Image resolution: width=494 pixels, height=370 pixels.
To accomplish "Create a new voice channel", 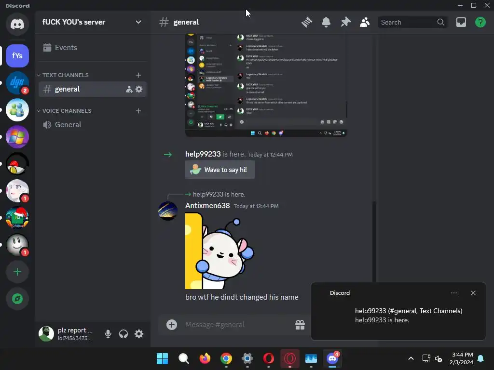I will pos(138,111).
